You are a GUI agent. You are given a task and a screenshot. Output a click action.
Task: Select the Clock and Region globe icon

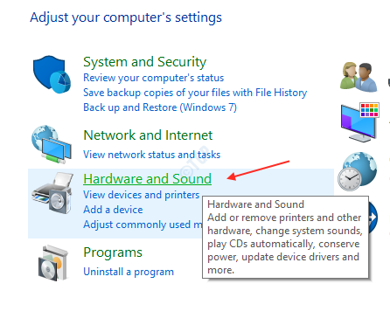click(358, 171)
